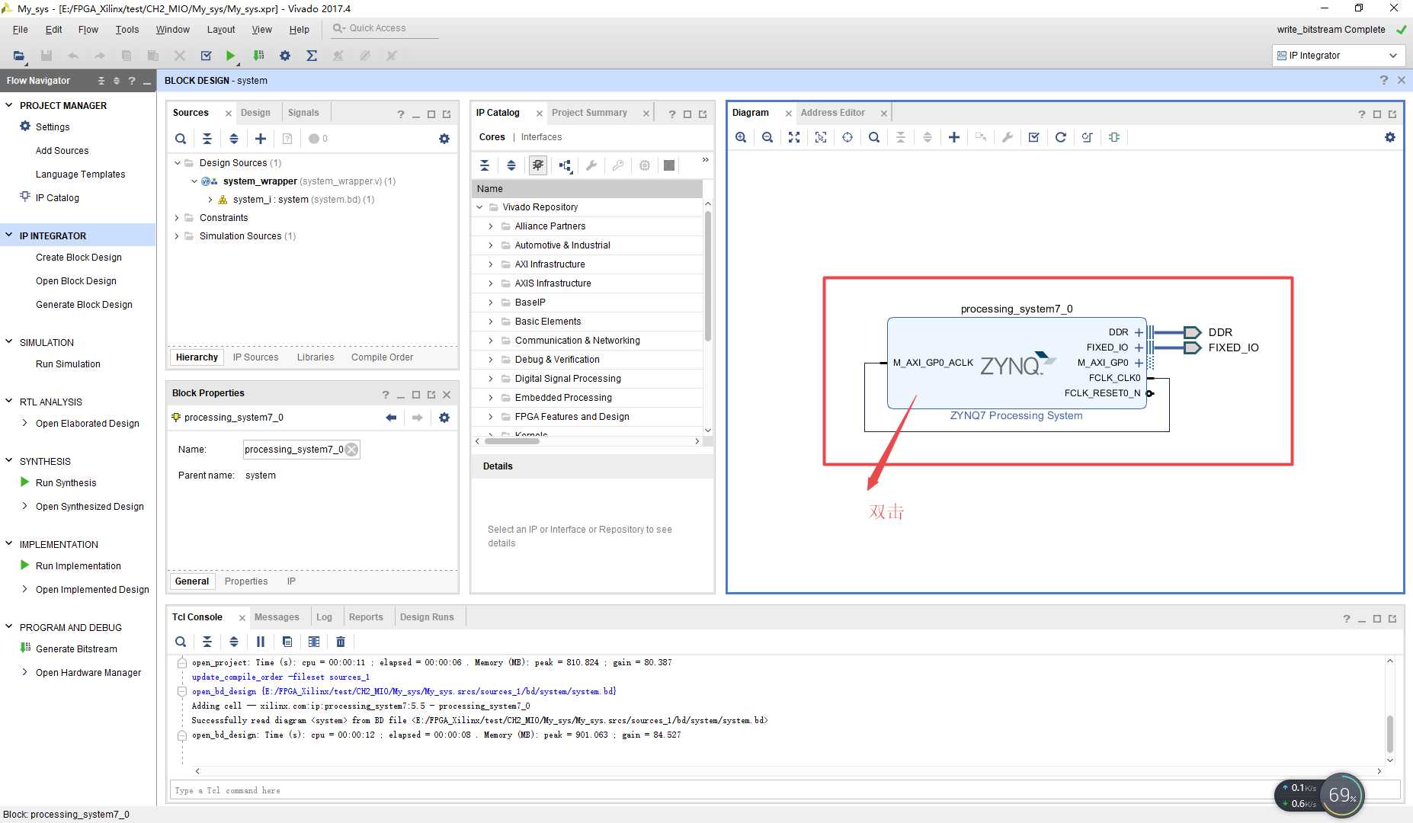Switch to the Address Editor tab
The height and width of the screenshot is (823, 1413).
tap(832, 113)
